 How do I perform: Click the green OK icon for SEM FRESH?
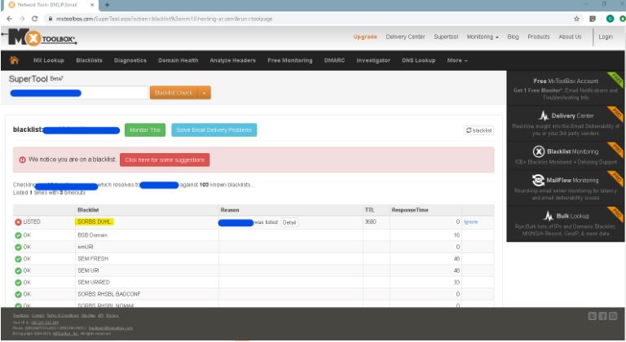coord(18,259)
